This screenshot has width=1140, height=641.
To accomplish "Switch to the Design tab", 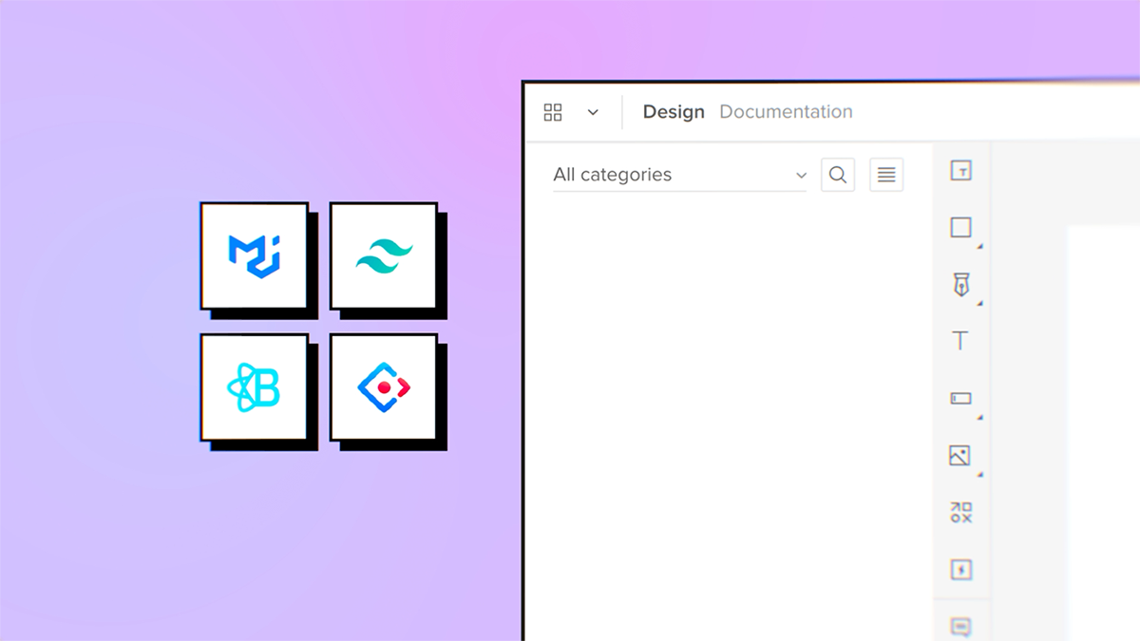I will point(674,112).
